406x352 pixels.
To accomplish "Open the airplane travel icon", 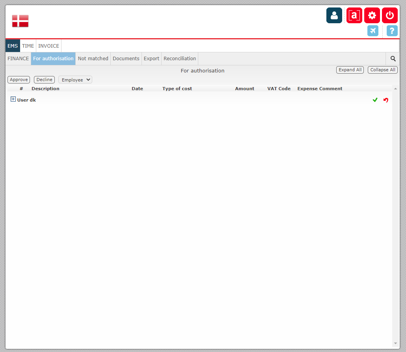I will pos(373,31).
